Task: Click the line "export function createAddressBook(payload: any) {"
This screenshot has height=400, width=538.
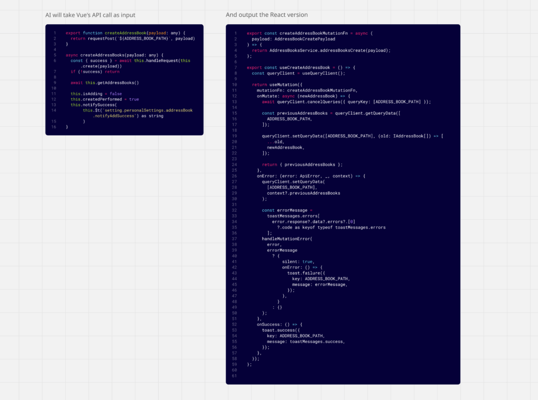Action: [125, 33]
